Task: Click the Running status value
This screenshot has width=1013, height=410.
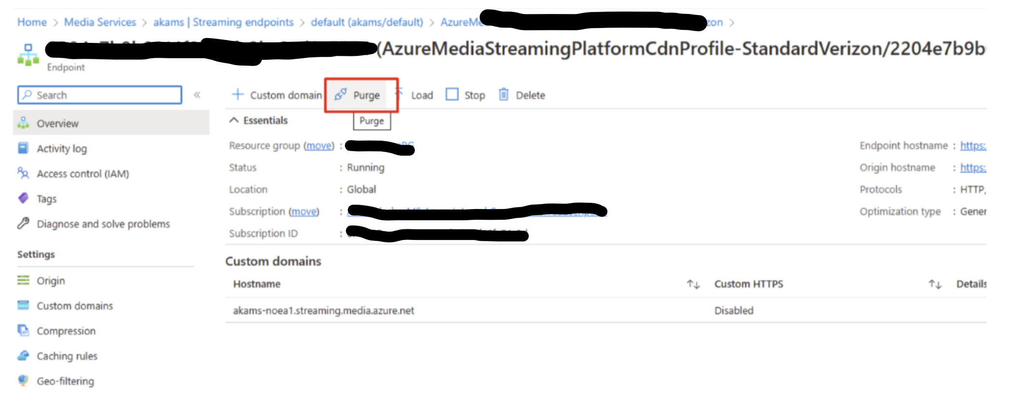Action: click(x=366, y=168)
